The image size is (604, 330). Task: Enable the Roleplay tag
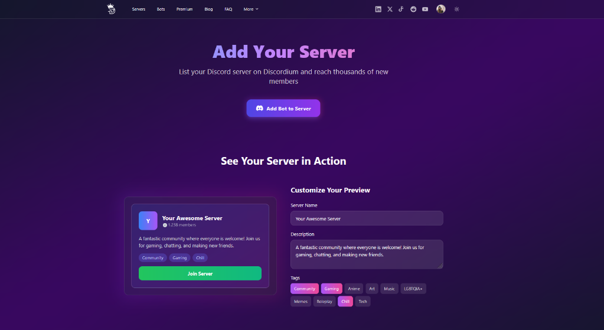click(324, 302)
